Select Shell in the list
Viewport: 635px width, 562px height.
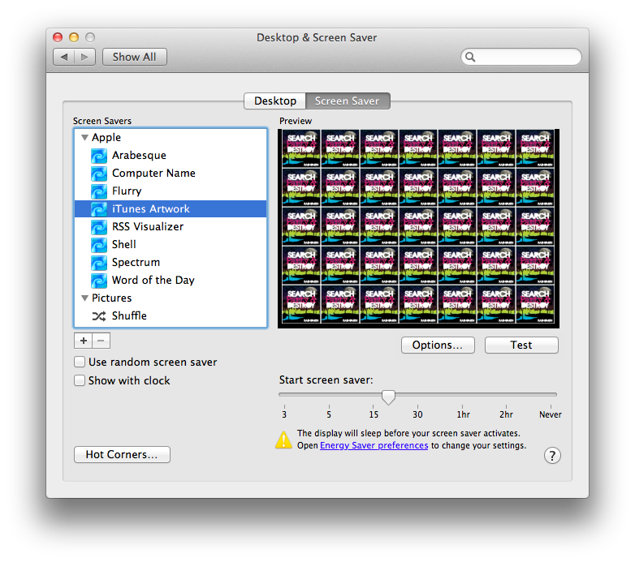171,245
